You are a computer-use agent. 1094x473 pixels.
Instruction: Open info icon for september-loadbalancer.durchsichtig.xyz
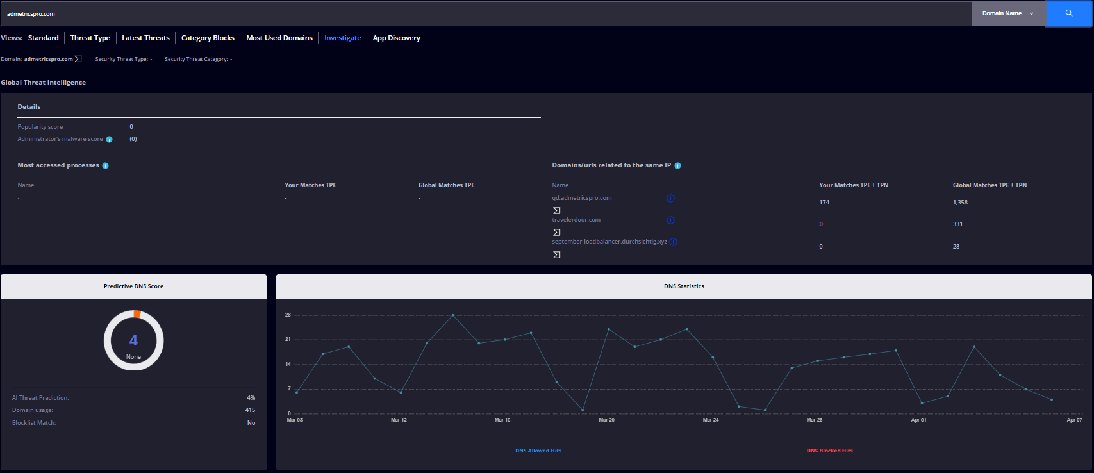[674, 242]
